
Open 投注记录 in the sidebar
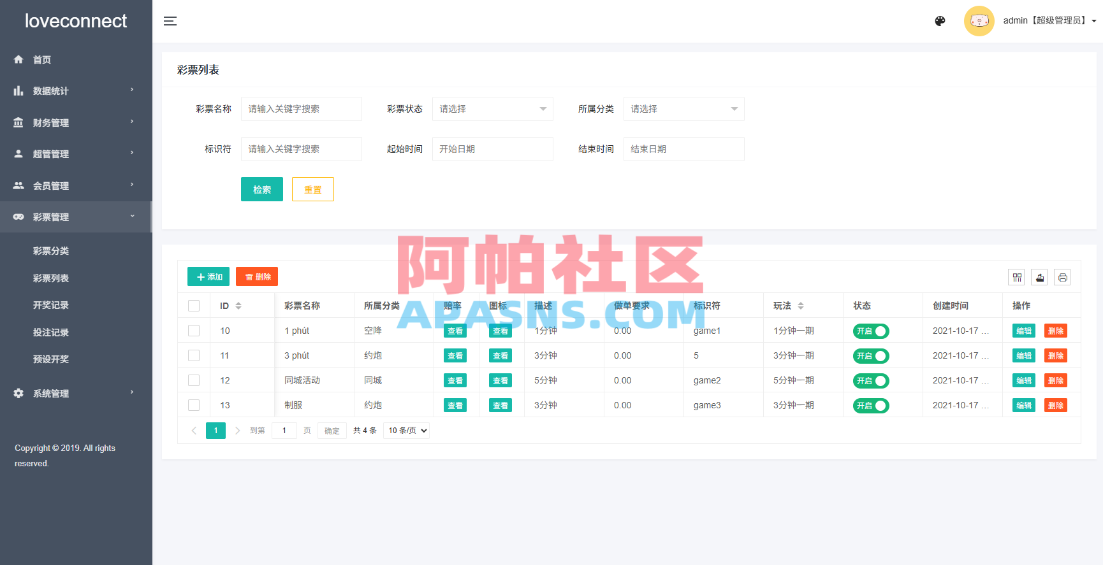(x=51, y=333)
